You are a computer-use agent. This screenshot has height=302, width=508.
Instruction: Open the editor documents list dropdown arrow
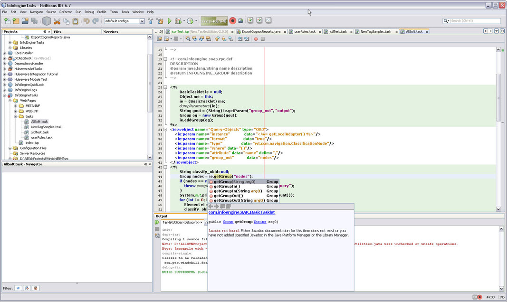[496, 31]
